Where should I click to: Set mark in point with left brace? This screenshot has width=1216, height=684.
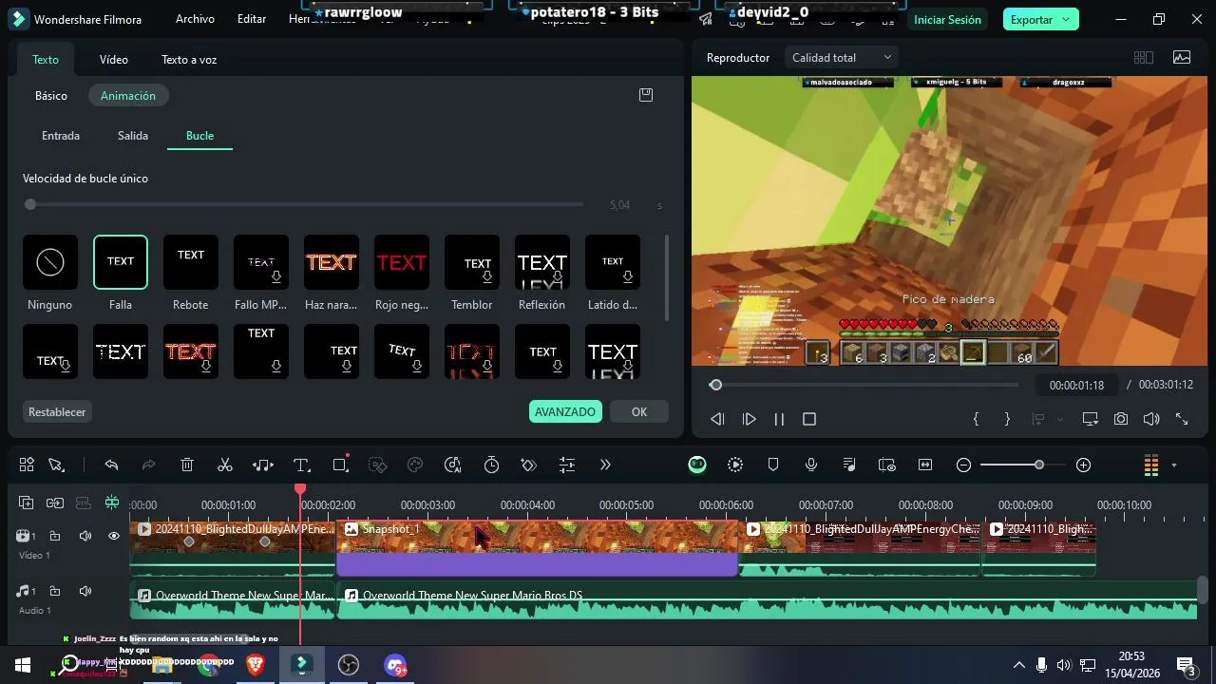click(x=976, y=419)
